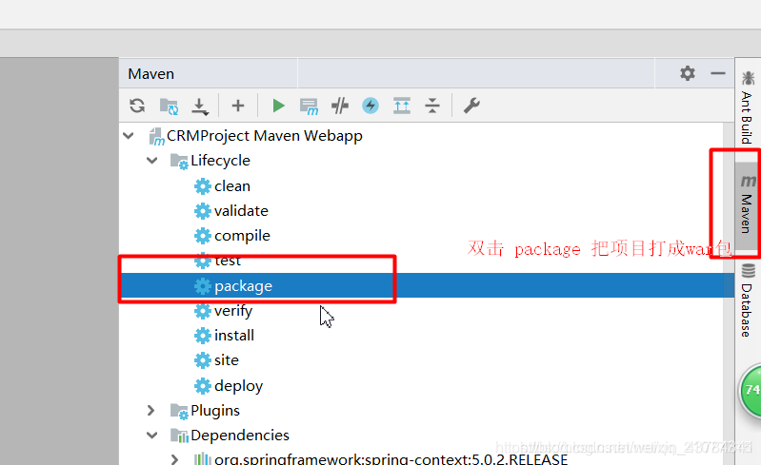Add Maven project with plus icon

[238, 106]
